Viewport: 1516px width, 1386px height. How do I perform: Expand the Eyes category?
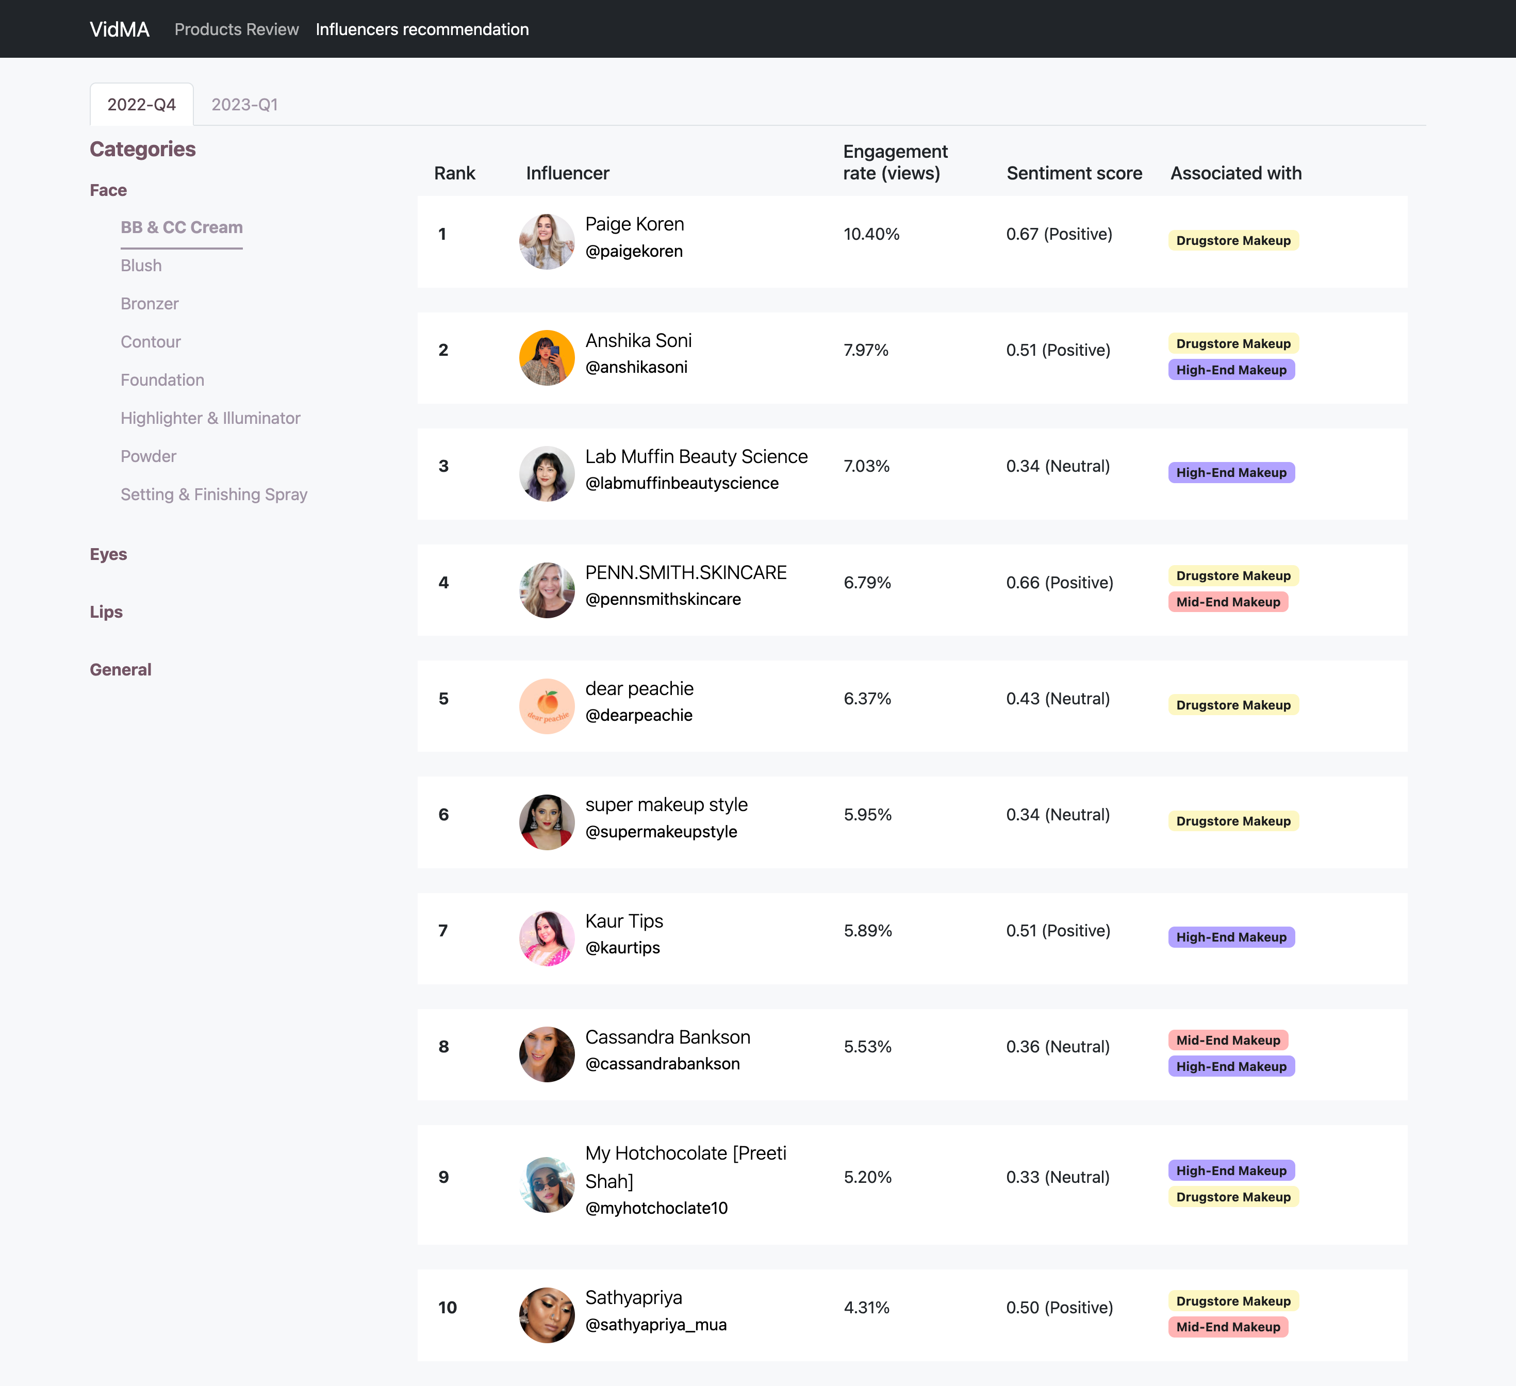coord(108,554)
